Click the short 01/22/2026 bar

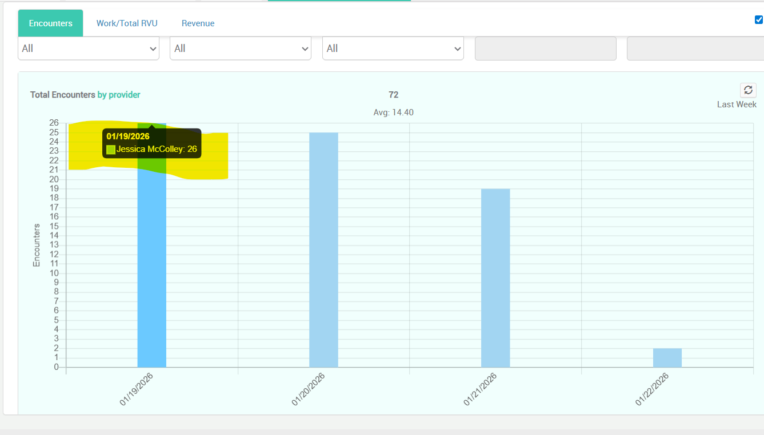coord(667,358)
